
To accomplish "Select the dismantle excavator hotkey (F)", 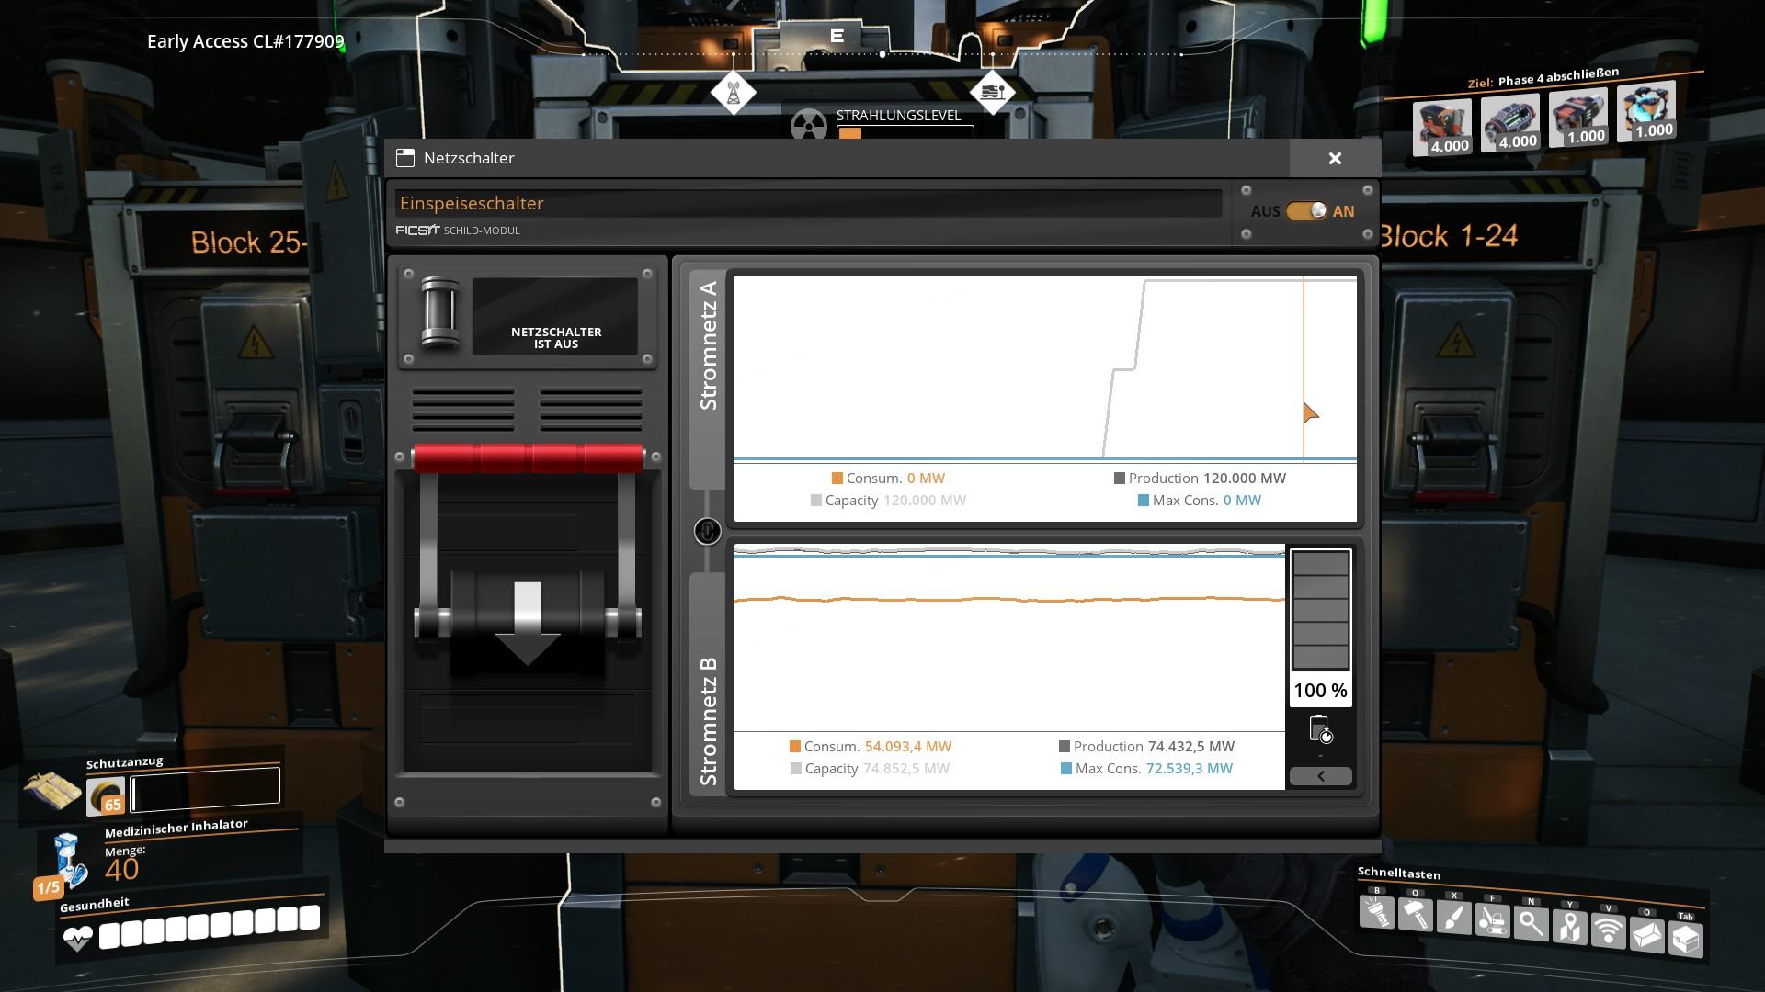I will (x=1492, y=922).
